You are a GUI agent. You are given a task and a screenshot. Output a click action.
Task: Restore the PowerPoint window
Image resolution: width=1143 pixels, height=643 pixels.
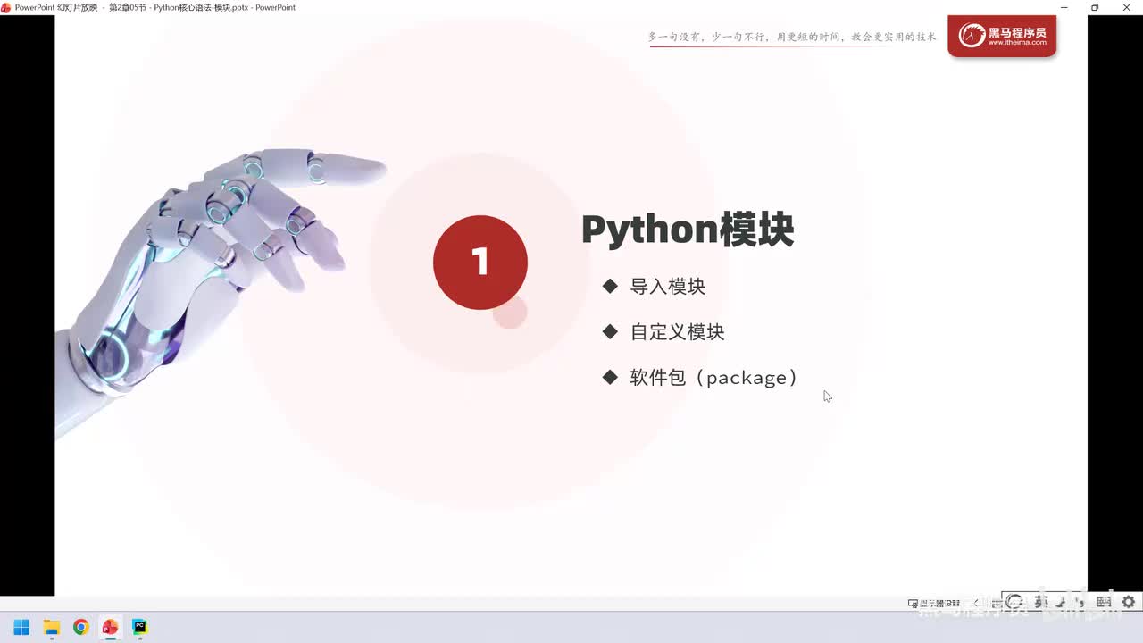[x=1095, y=7]
